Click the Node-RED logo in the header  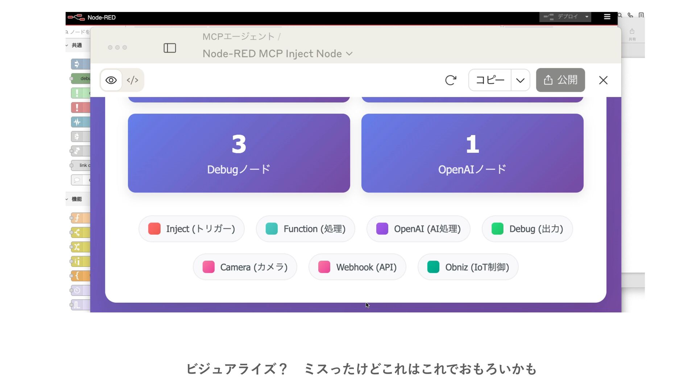pyautogui.click(x=76, y=17)
